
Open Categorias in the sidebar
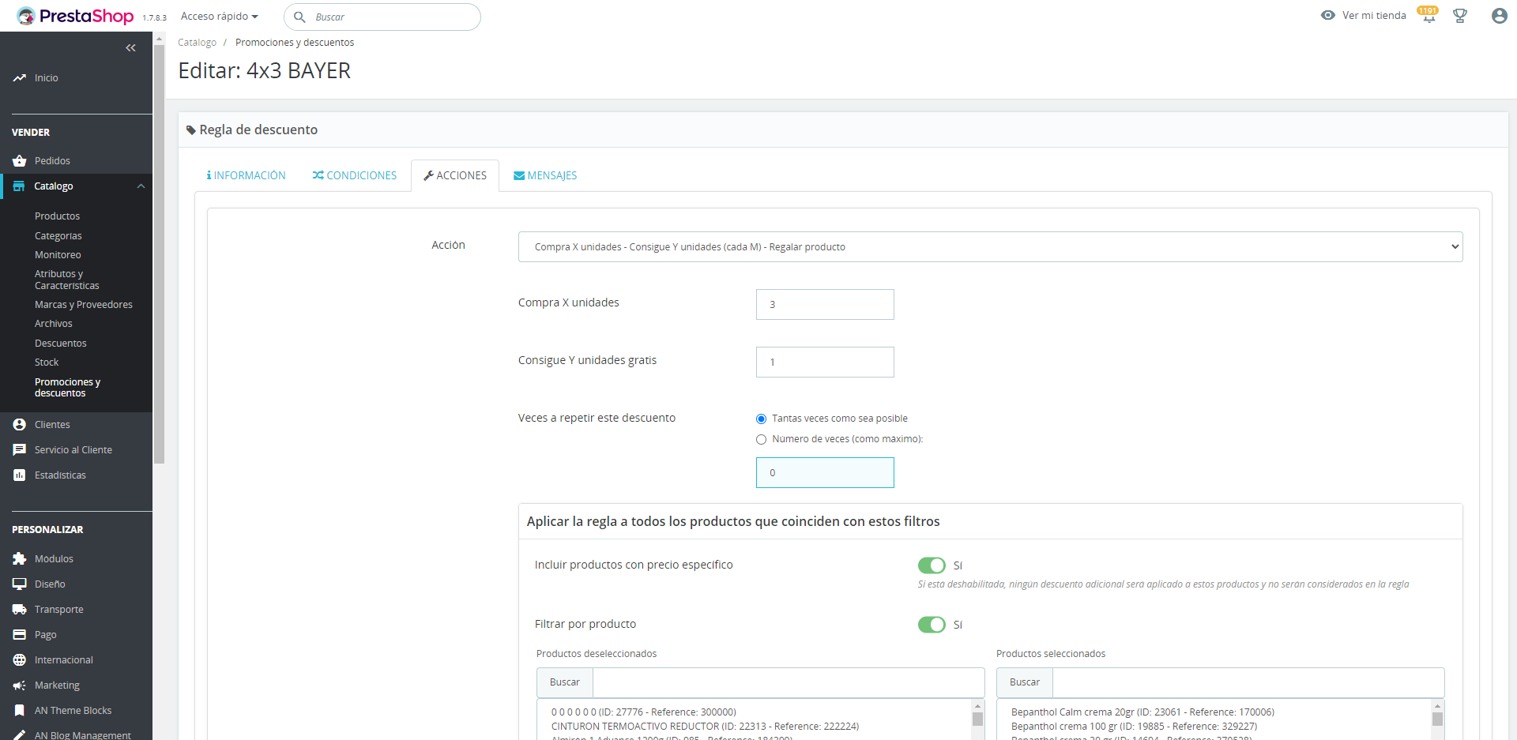58,236
